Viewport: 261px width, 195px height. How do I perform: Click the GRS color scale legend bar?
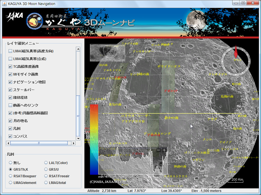click(94, 139)
